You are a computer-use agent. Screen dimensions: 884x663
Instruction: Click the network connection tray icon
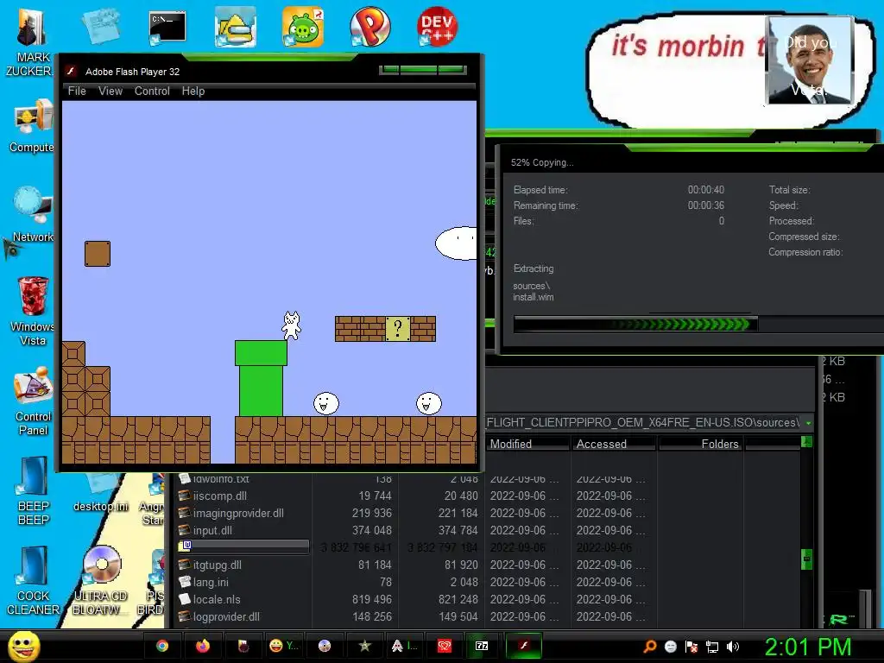712,647
